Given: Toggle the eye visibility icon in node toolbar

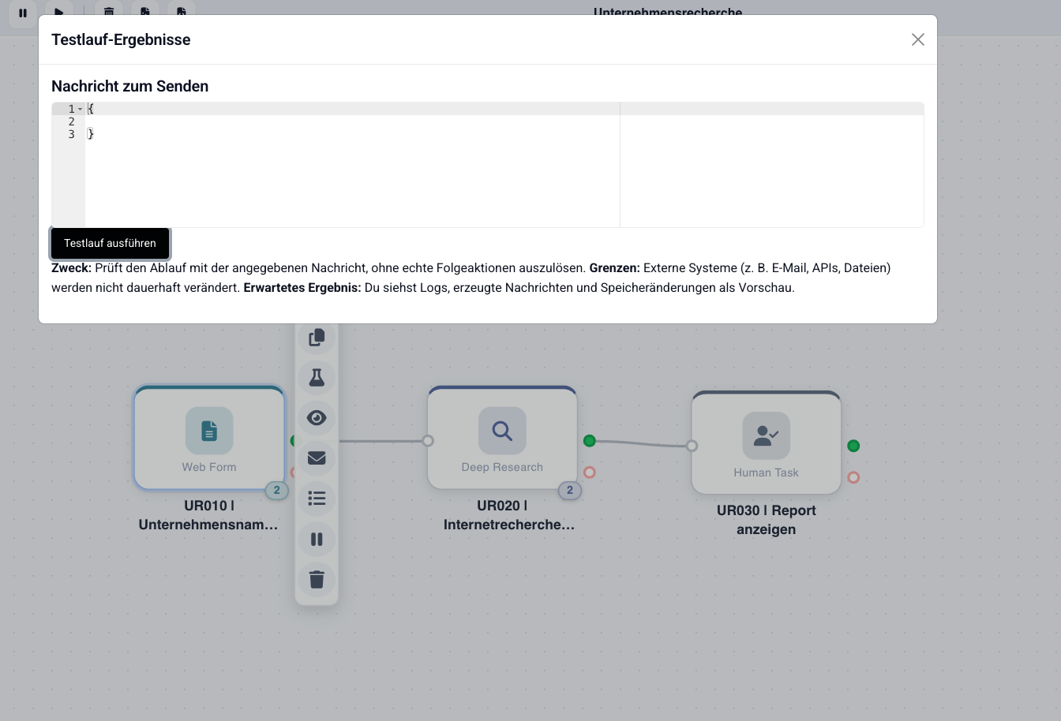Looking at the screenshot, I should click(x=317, y=418).
